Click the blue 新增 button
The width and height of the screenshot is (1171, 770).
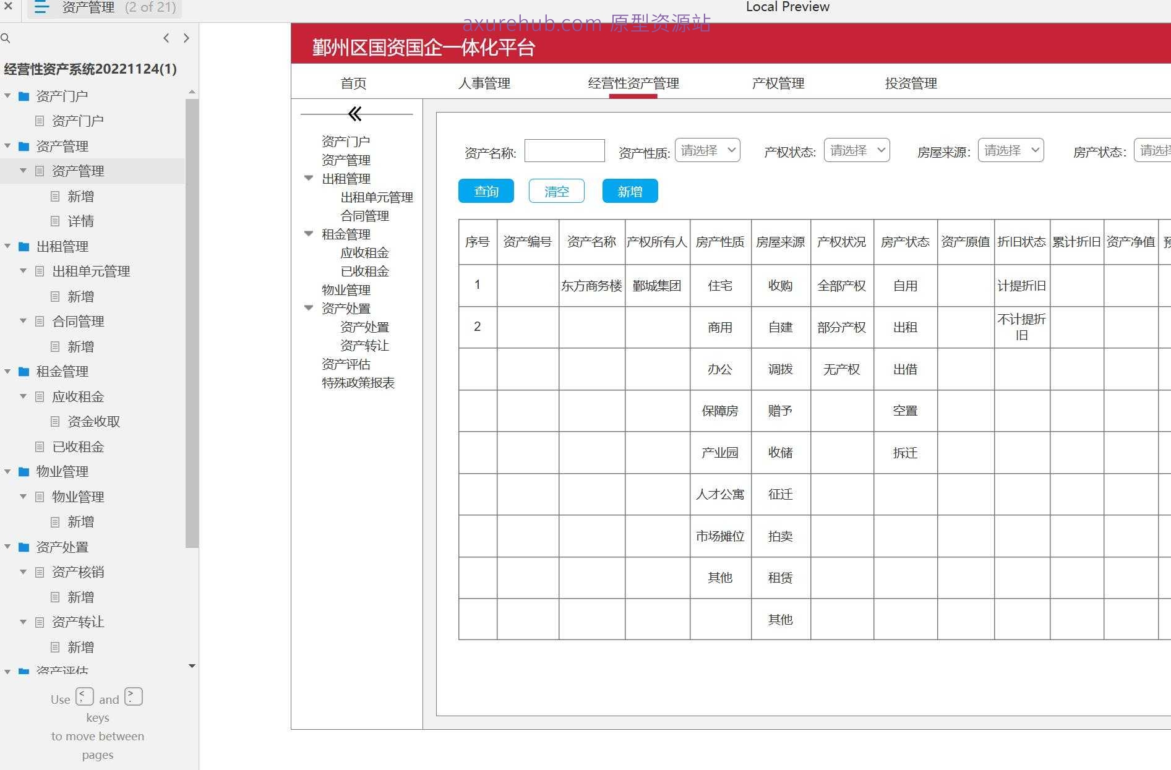click(630, 191)
